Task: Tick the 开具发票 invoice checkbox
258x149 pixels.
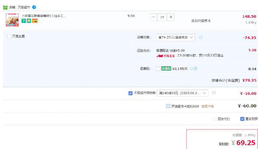Action: [9, 36]
